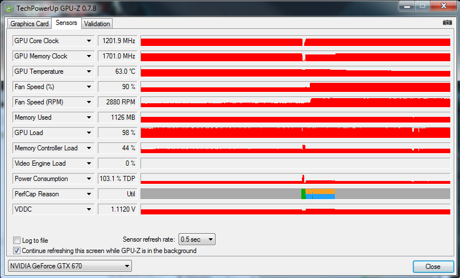The height and width of the screenshot is (278, 460).
Task: Click the 2880 RPM value
Action: tap(117, 102)
